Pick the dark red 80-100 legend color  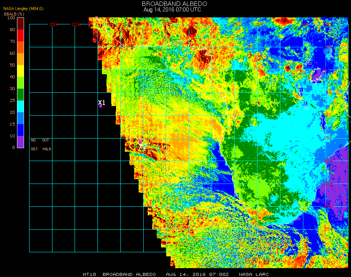pos(21,24)
